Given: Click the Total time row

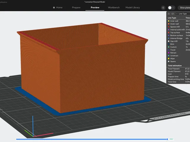Looking at the screenshot, I should point(179,82).
